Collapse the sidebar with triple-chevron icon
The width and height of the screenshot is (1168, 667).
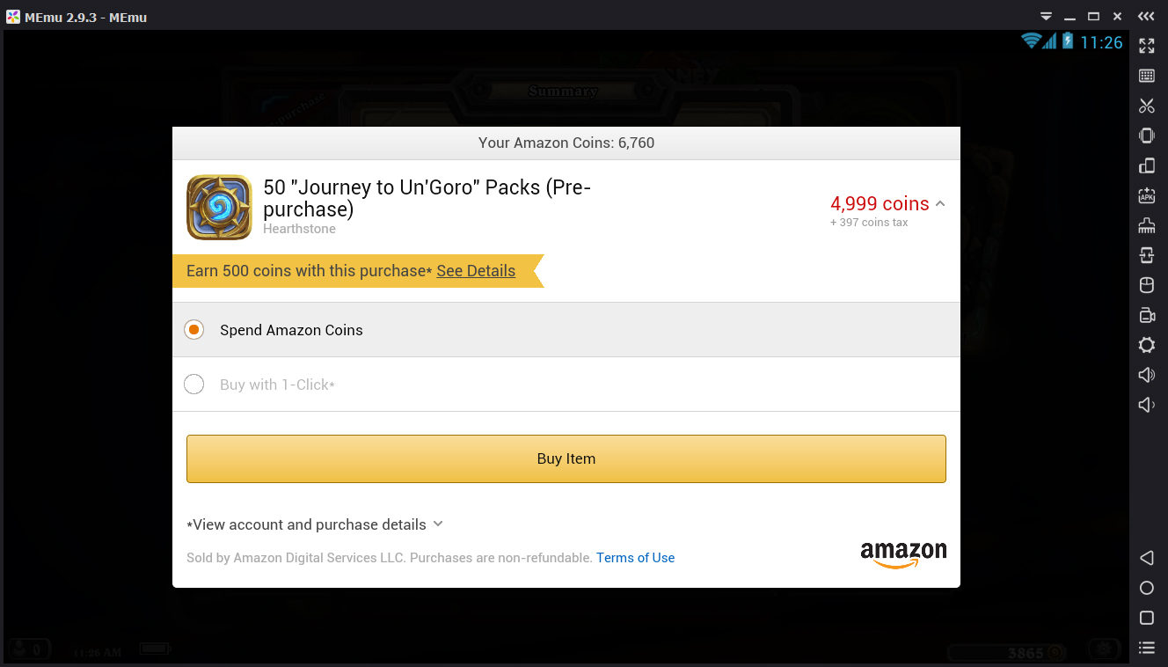click(1146, 17)
